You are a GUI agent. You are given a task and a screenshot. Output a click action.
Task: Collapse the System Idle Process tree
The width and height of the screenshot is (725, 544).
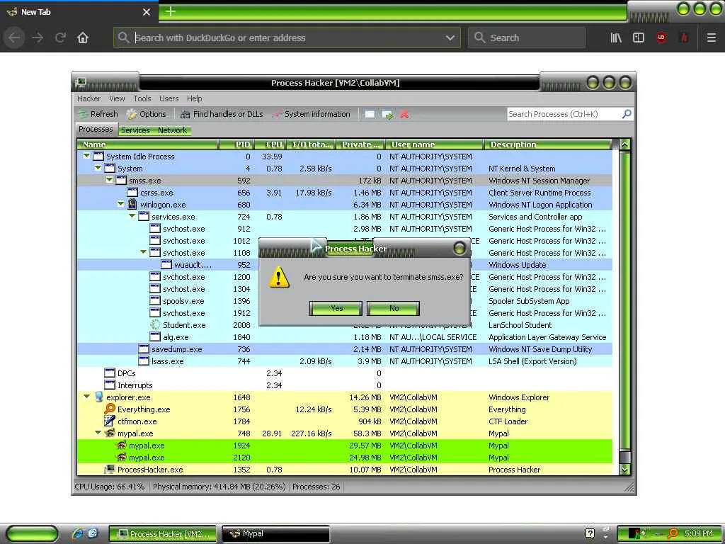point(86,156)
